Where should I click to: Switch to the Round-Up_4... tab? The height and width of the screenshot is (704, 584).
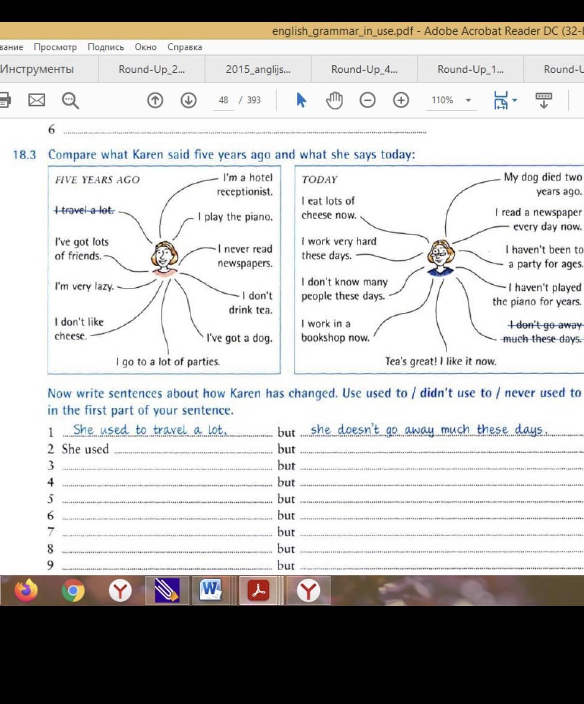364,69
